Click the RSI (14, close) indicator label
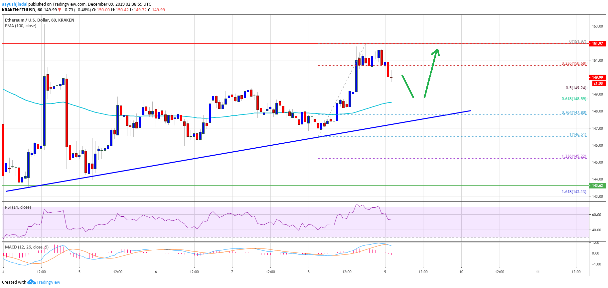Screen dimensions: 608x288 tap(18, 207)
